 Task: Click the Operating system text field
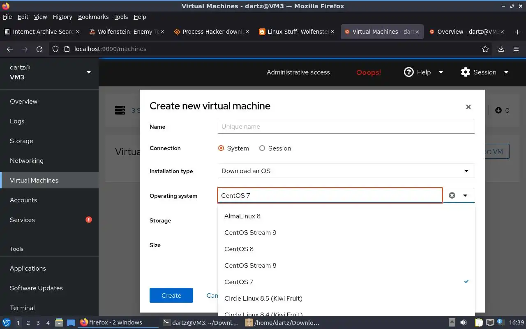click(x=330, y=195)
